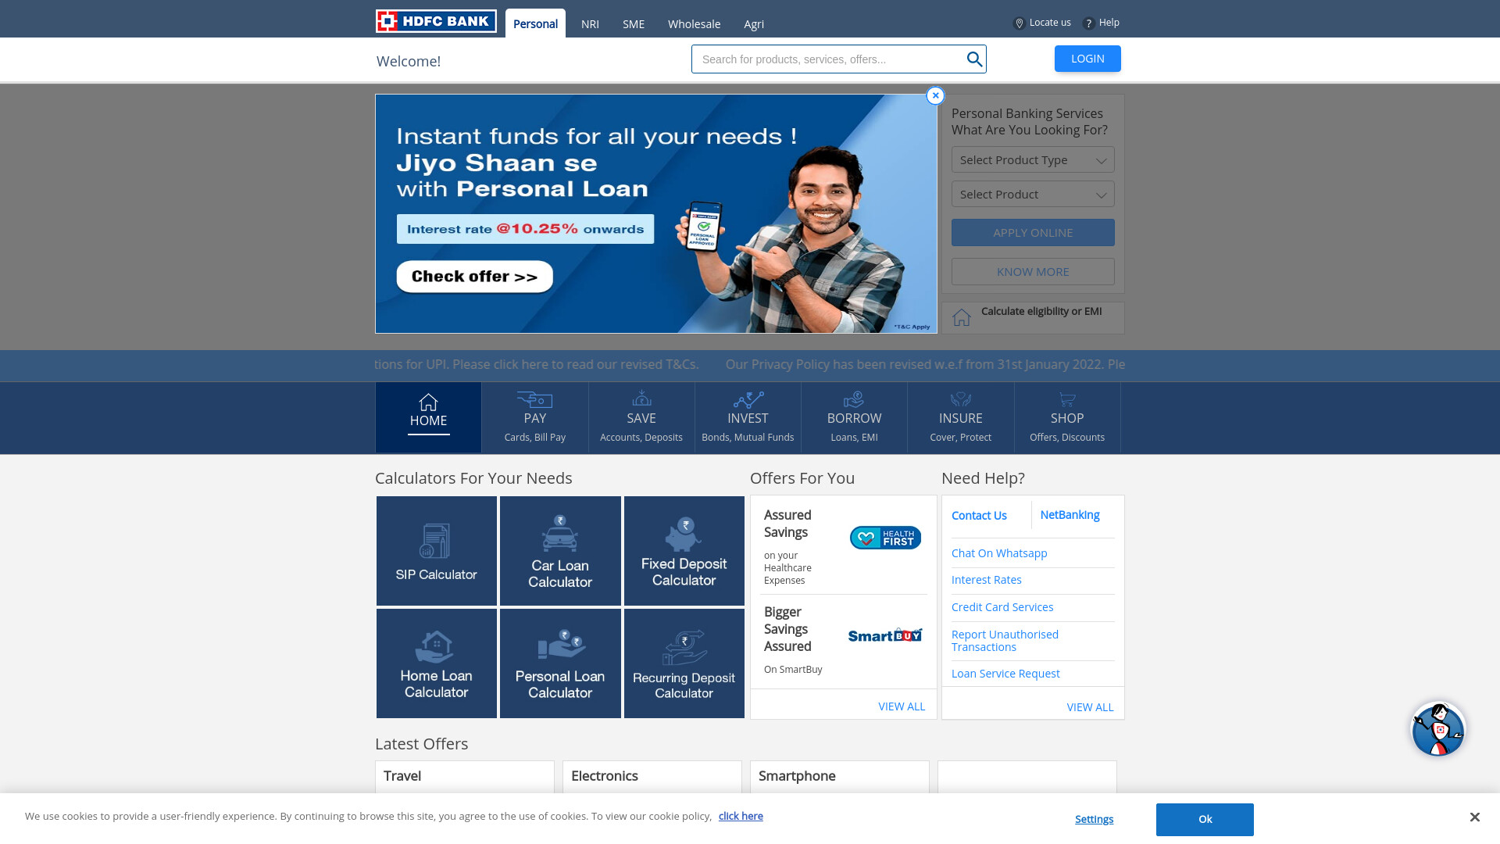Open the PAY Cards, Bill Pay section
Viewport: 1500px width, 844px height.
coord(535,418)
